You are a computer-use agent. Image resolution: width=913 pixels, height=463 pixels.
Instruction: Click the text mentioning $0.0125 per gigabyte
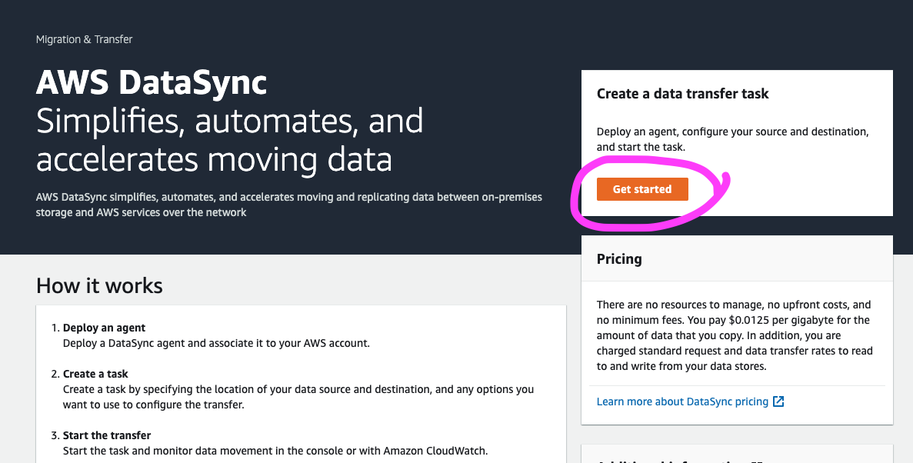point(735,335)
